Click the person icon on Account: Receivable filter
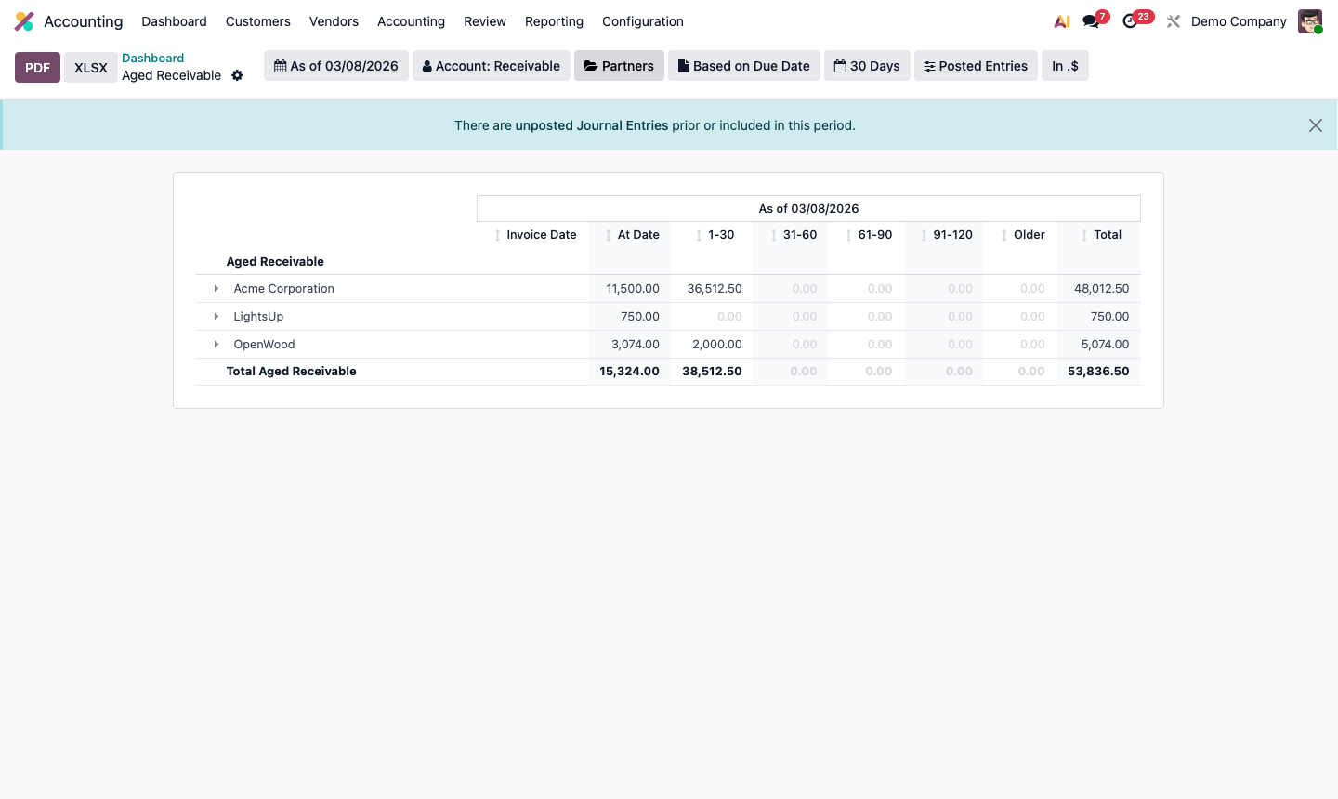The height and width of the screenshot is (799, 1338). pyautogui.click(x=426, y=65)
